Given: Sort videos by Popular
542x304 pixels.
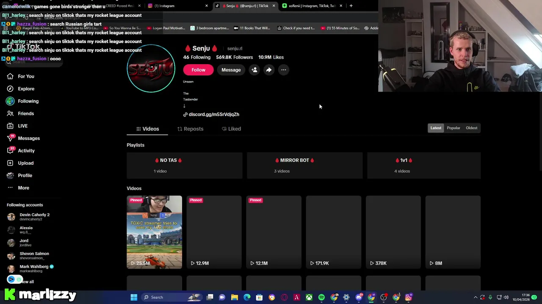Looking at the screenshot, I should pyautogui.click(x=454, y=128).
